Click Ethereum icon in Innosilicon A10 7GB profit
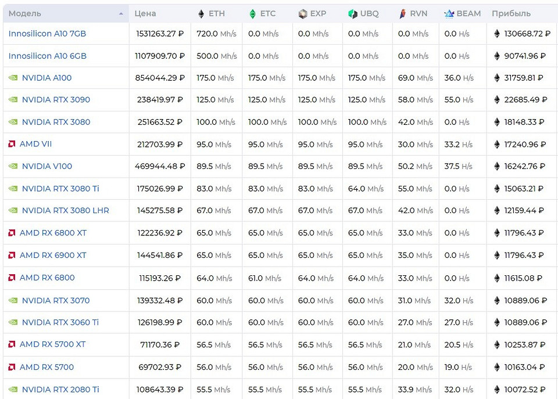This screenshot has height=399, width=558. 497,34
